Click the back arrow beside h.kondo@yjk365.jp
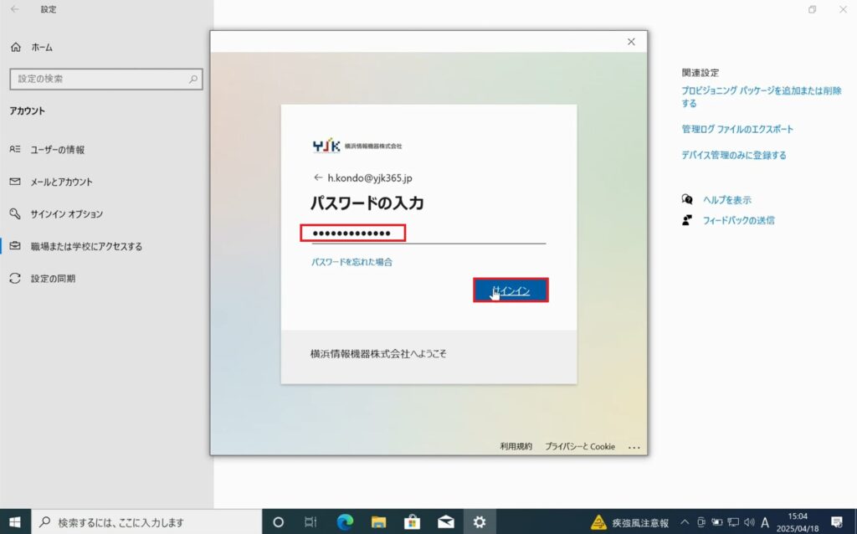The height and width of the screenshot is (534, 857). click(x=318, y=177)
